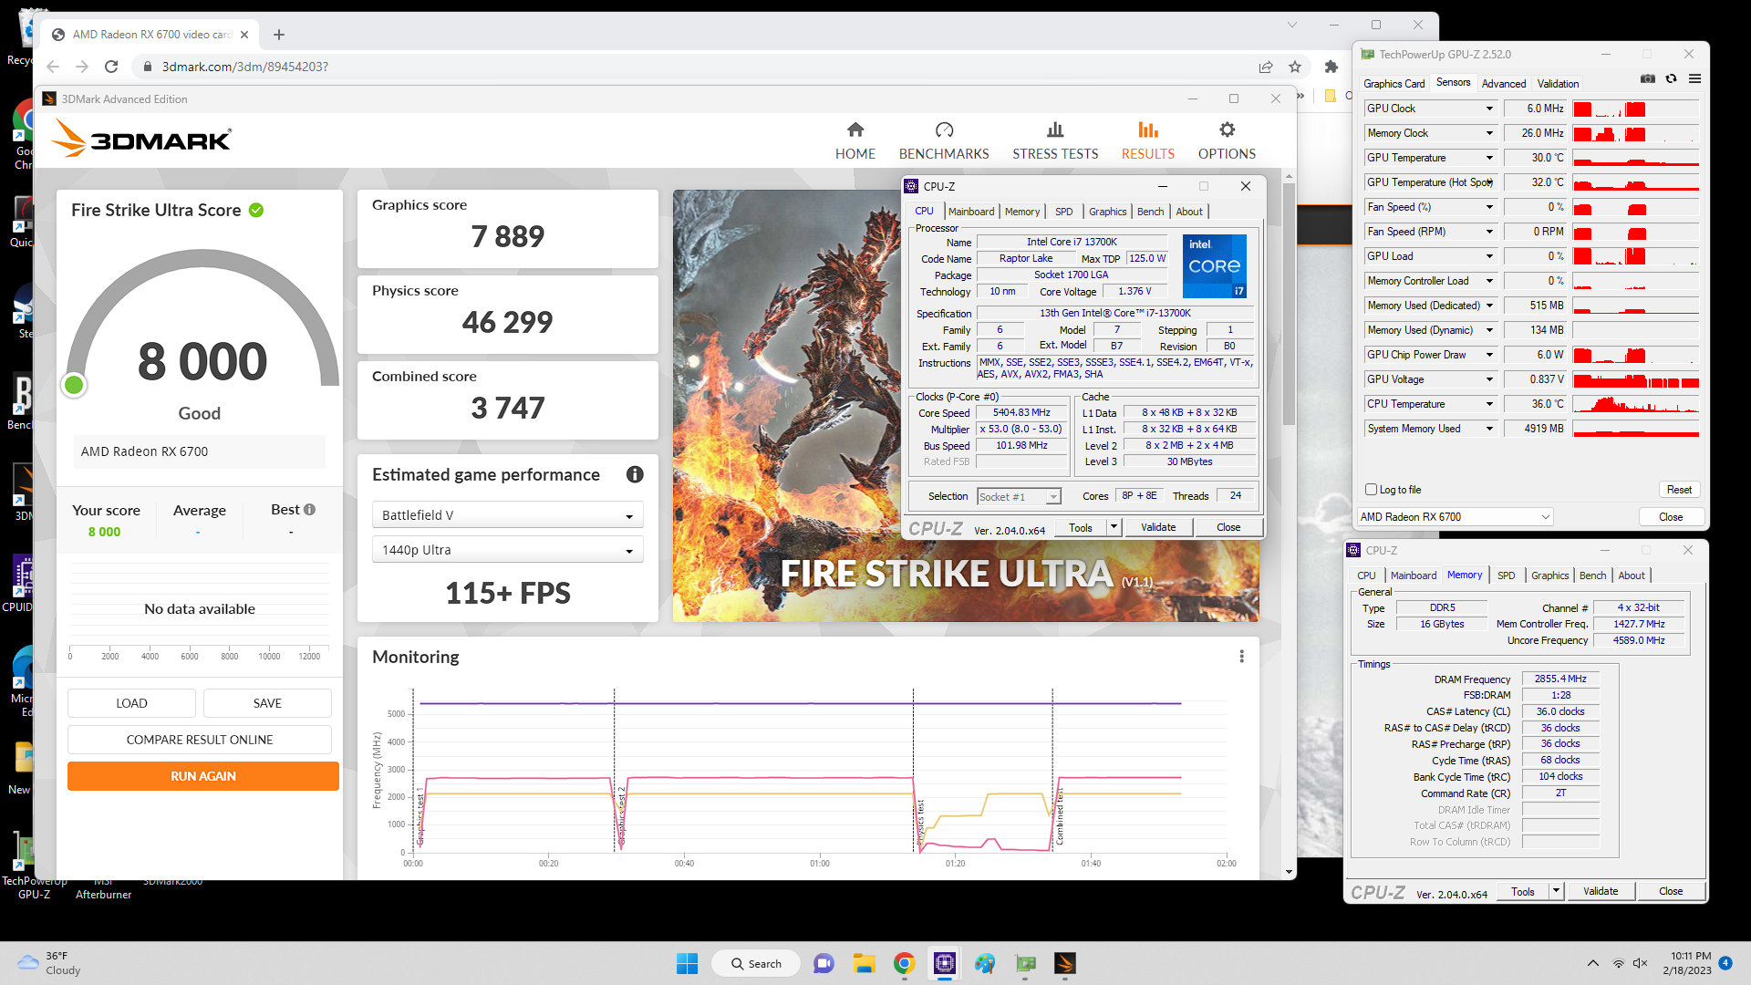Open the GPU-Z hamburger menu
The height and width of the screenshot is (985, 1751).
click(1694, 79)
